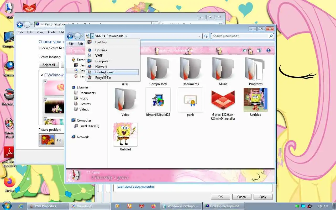The width and height of the screenshot is (336, 210).
Task: Choose Libraries from the location dropdown
Action: pos(112,50)
